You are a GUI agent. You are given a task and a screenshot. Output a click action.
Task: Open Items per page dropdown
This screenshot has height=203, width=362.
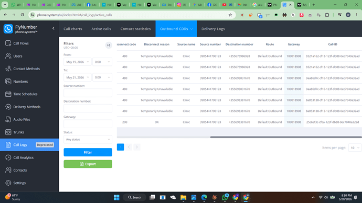coord(355,148)
